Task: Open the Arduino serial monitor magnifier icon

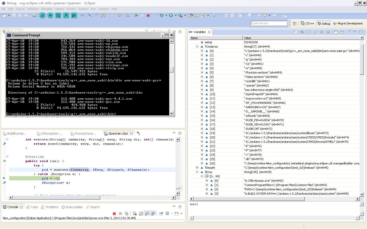Action: [74, 16]
